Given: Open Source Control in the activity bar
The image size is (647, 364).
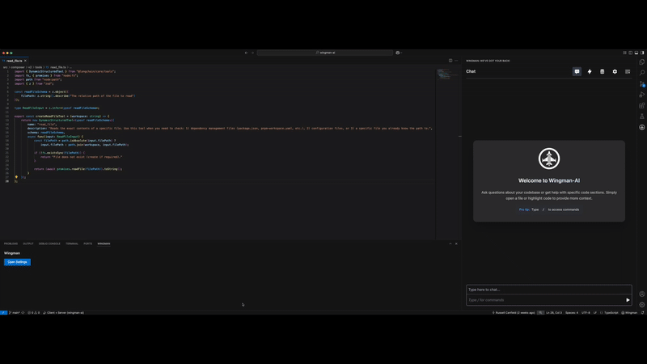Looking at the screenshot, I should click(641, 84).
